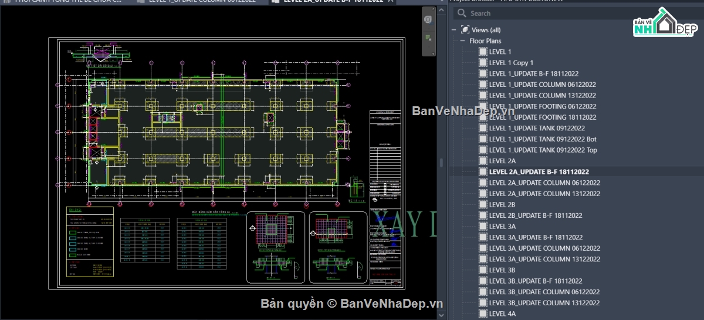Click icon of LEVEL 1_UPDATE COLUMN 13122022
The width and height of the screenshot is (704, 320).
pos(483,95)
